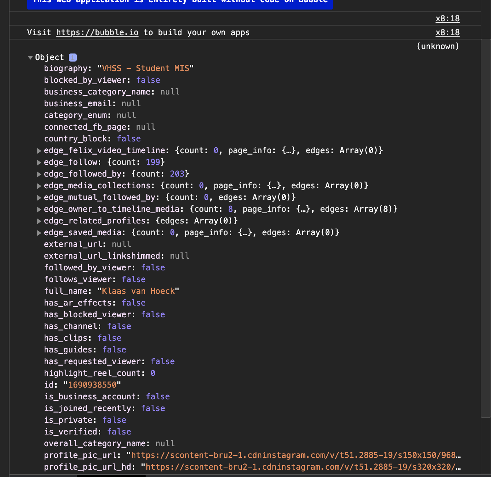The image size is (491, 477).
Task: Open the profile_pic_url image link
Action: pos(296,455)
